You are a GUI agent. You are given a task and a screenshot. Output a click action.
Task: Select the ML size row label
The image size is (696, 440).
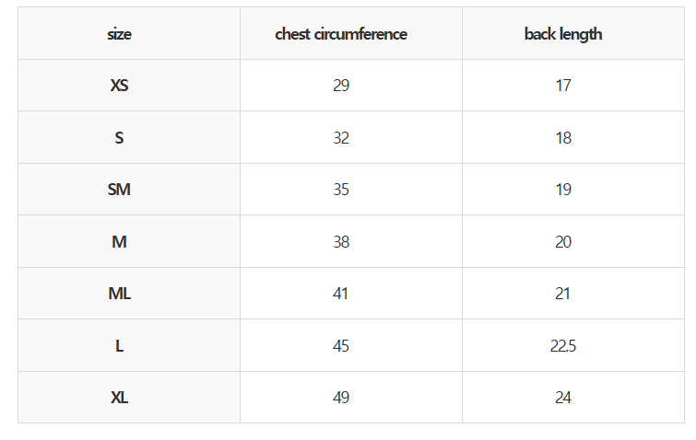[x=120, y=294]
